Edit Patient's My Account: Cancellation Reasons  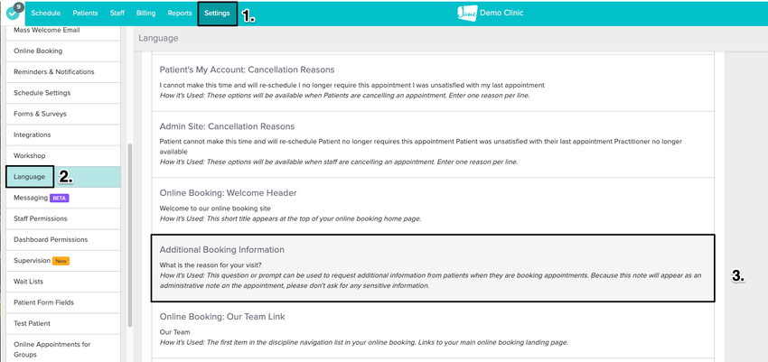(433, 83)
